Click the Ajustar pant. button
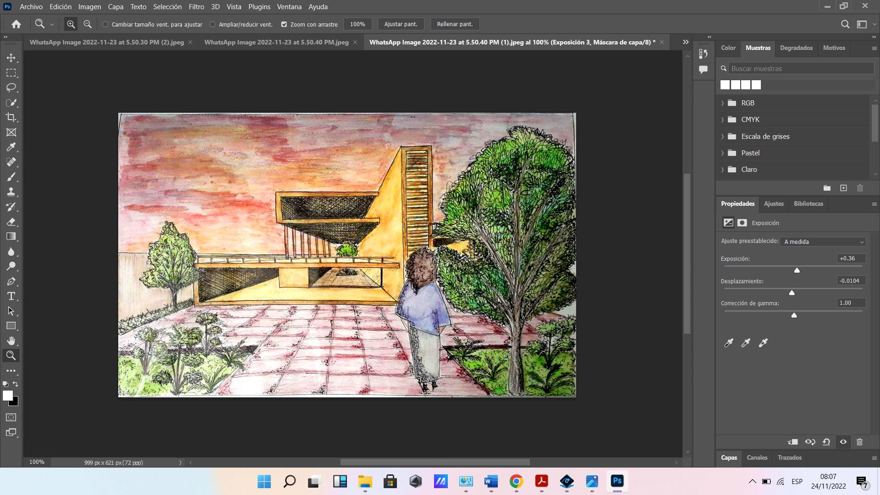 [401, 24]
